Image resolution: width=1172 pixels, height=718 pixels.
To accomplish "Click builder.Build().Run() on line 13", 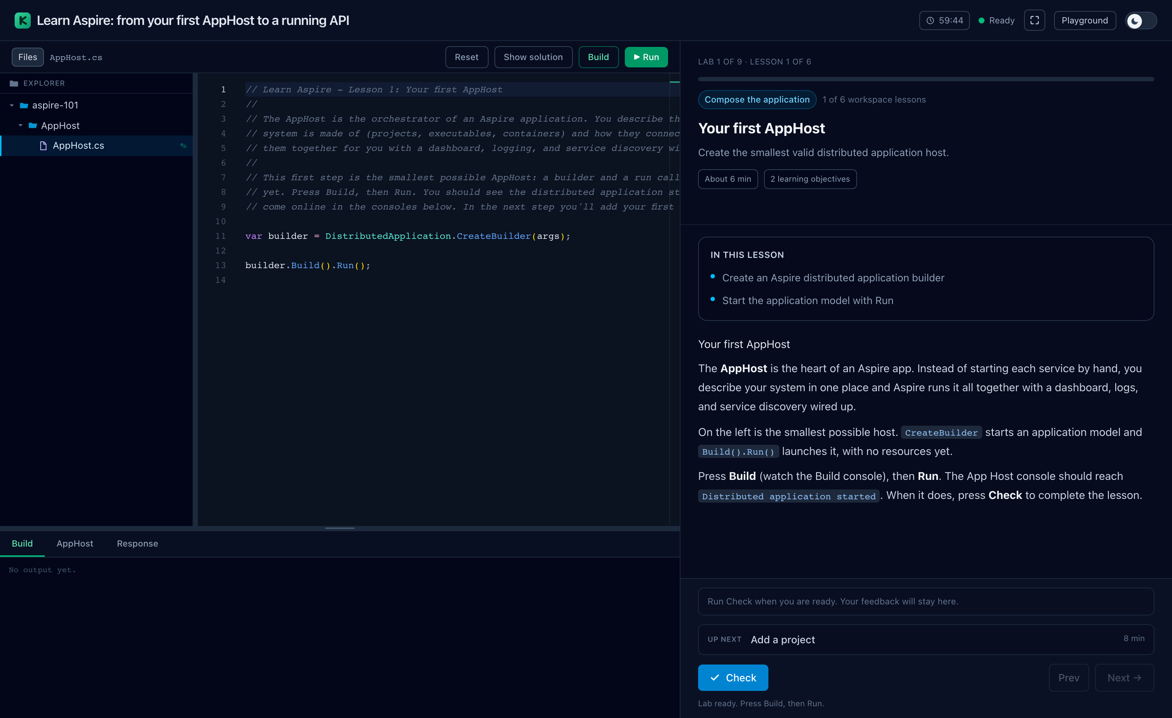I will [x=308, y=266].
